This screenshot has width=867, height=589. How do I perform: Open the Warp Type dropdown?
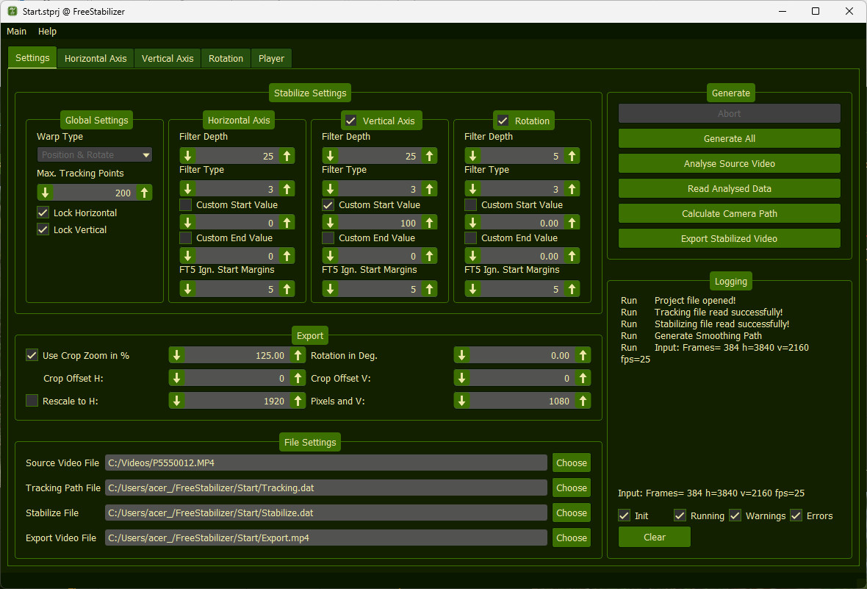[95, 154]
